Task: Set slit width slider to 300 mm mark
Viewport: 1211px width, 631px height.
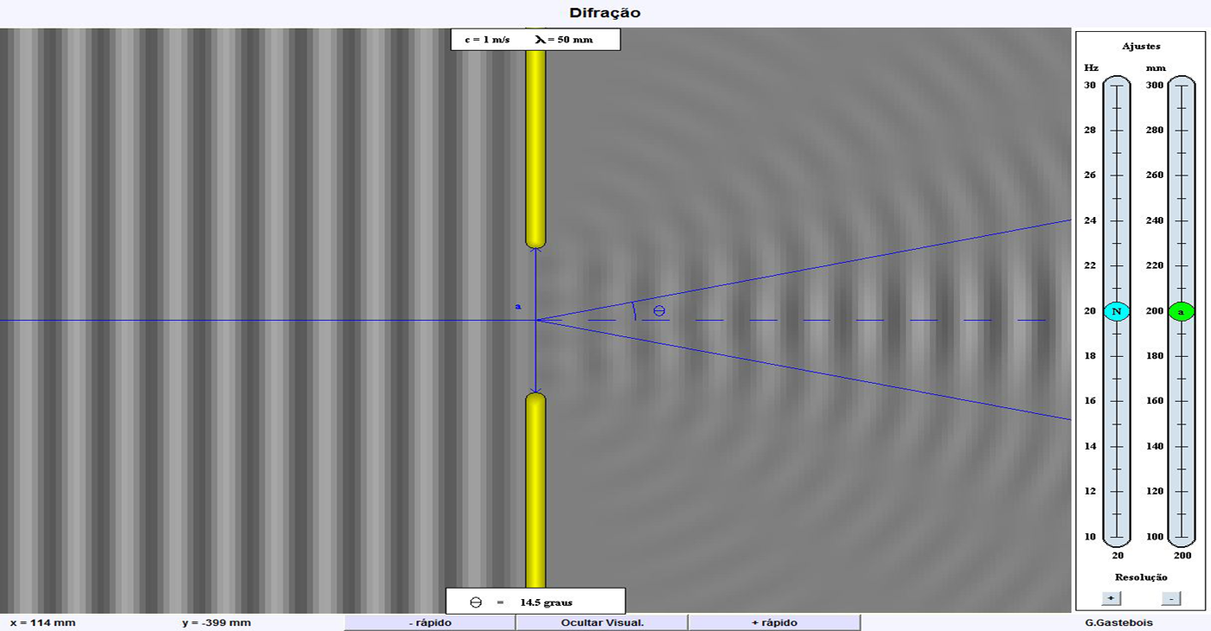Action: pyautogui.click(x=1181, y=86)
